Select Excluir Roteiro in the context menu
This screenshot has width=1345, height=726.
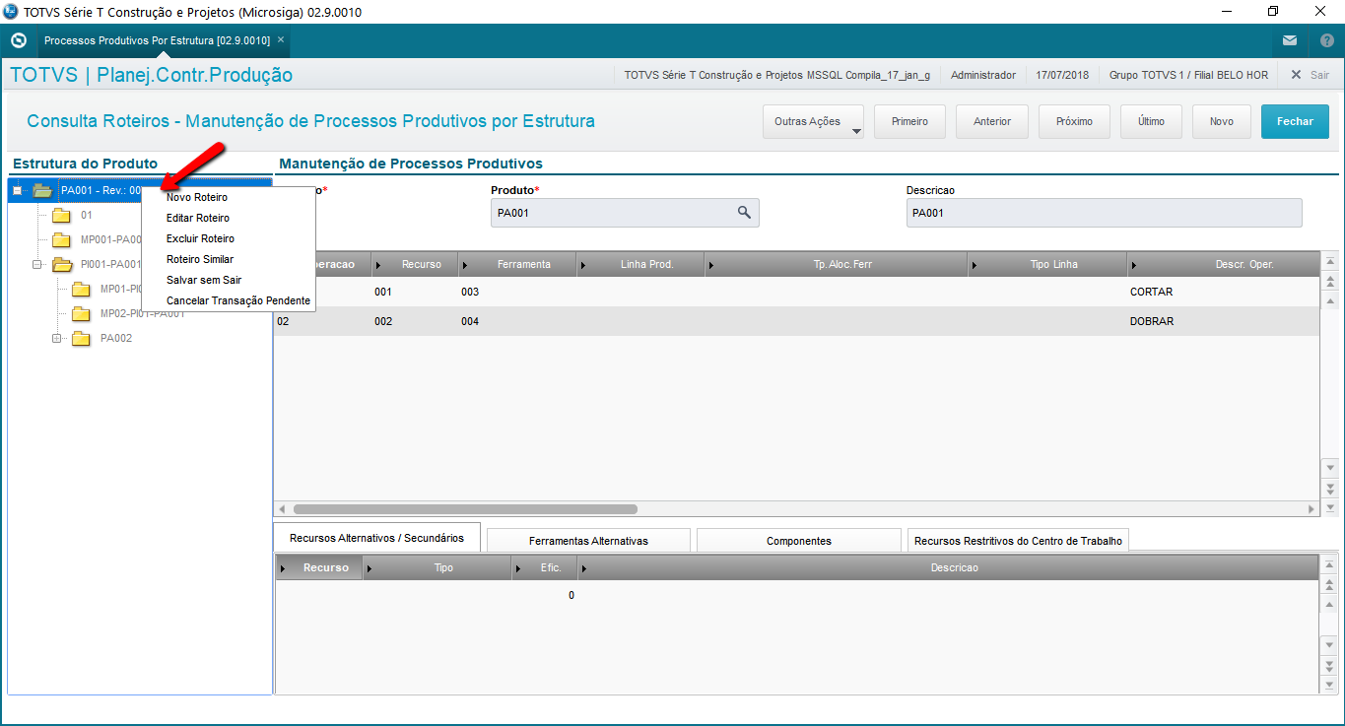pos(201,238)
